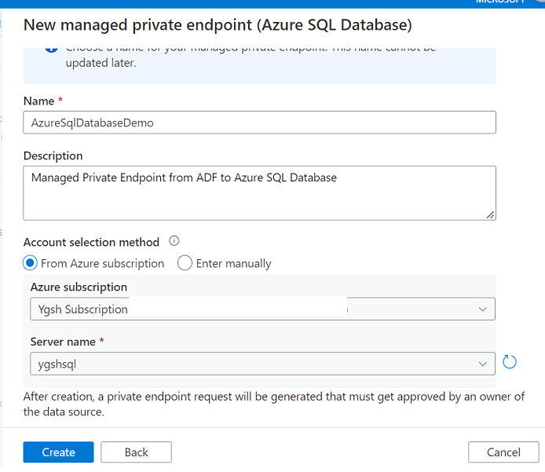Click the Azure subscription label
This screenshot has width=545, height=472.
(x=79, y=287)
